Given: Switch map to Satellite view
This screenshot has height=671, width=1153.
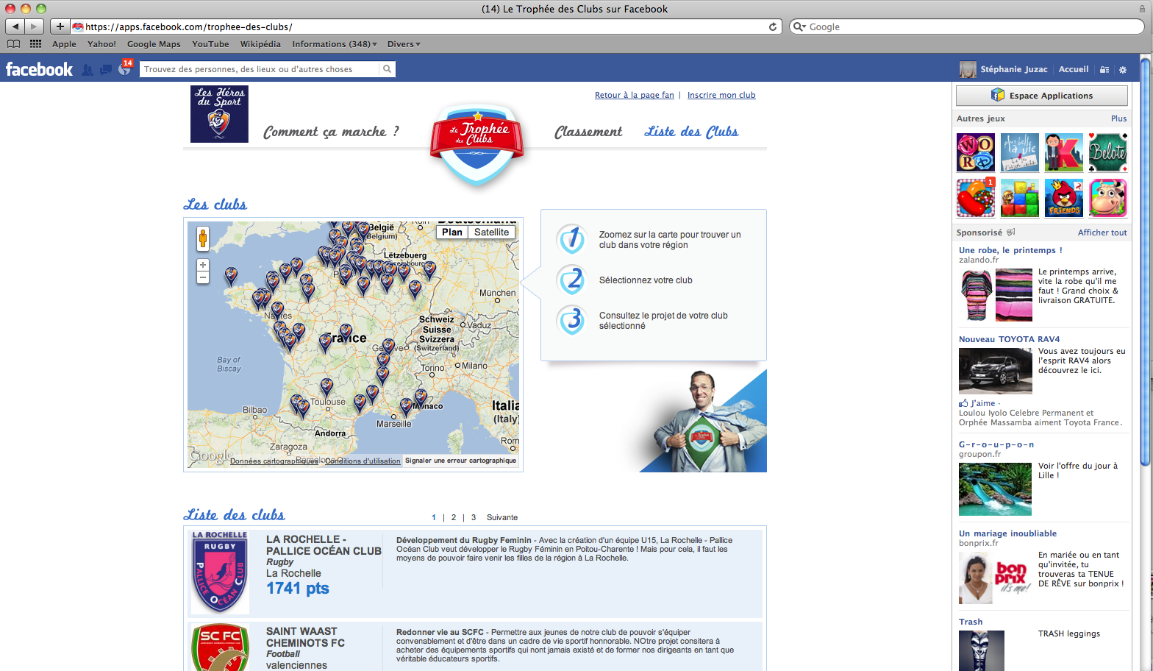Looking at the screenshot, I should (492, 232).
